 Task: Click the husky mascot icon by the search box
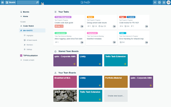click(x=42, y=4)
